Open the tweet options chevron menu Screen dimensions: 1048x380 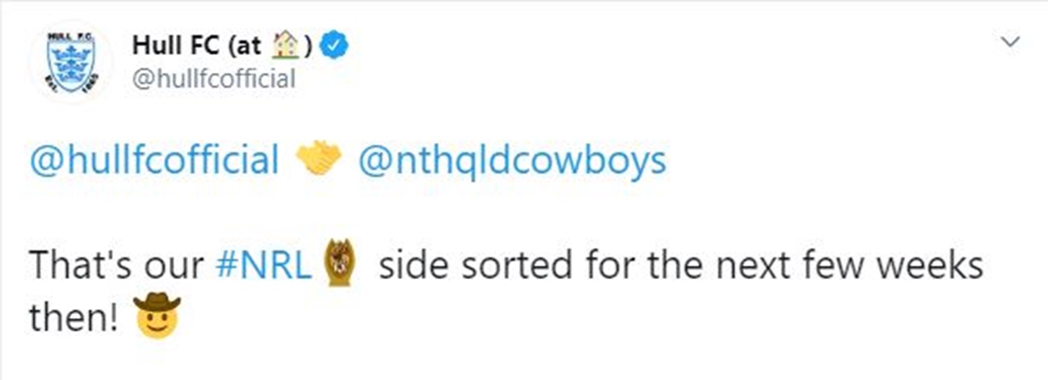point(1010,42)
